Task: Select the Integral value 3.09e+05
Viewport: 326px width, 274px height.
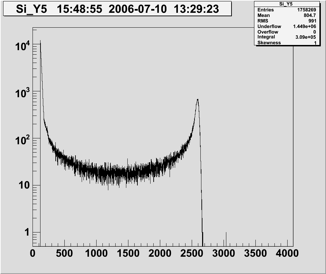Action: (304, 37)
